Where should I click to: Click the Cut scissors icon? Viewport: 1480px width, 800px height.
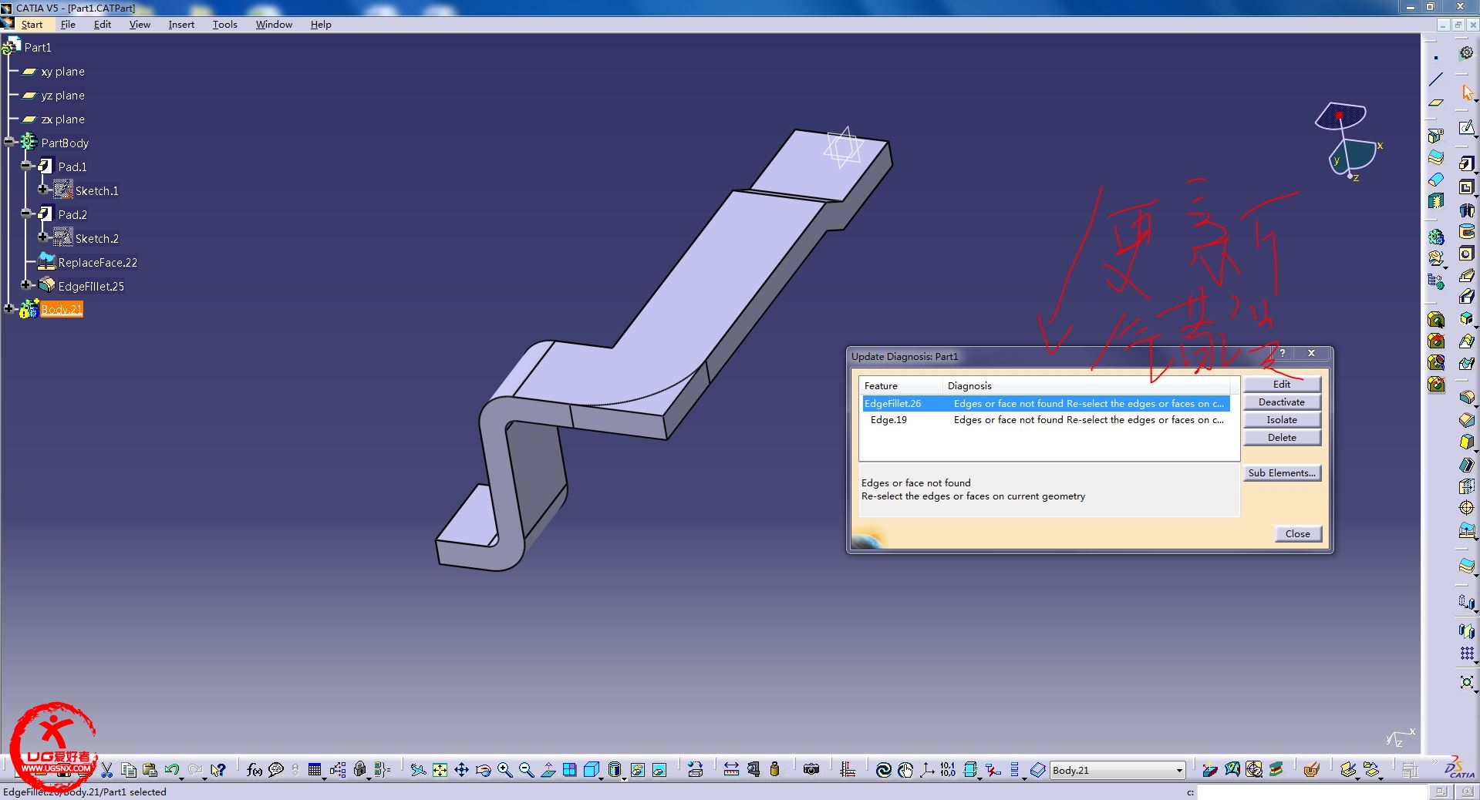(107, 770)
